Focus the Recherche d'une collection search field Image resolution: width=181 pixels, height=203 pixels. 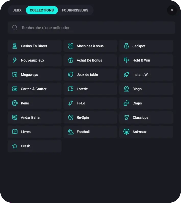coord(91,28)
